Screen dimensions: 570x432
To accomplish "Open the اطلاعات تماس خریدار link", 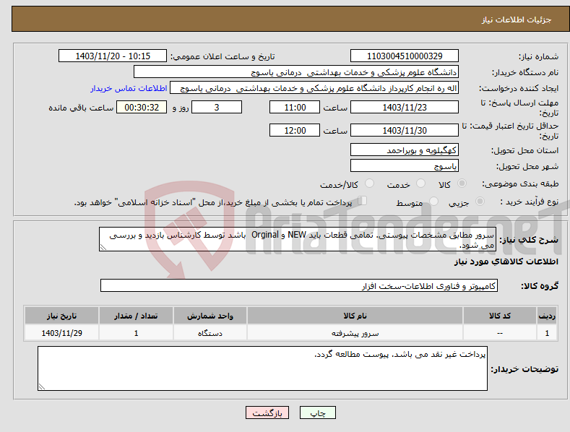I will point(129,88).
